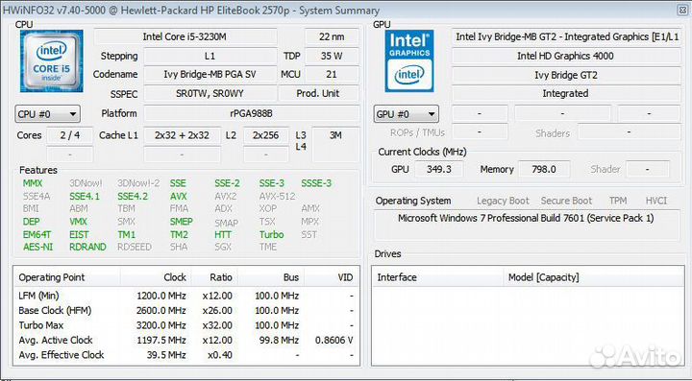
Task: Click the AES-NI feature label
Action: click(37, 247)
